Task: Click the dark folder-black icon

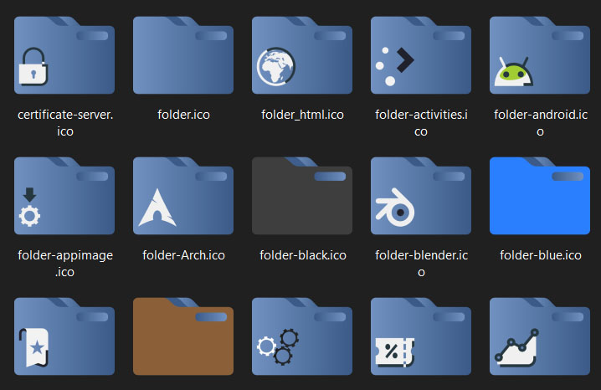Action: pyautogui.click(x=302, y=196)
